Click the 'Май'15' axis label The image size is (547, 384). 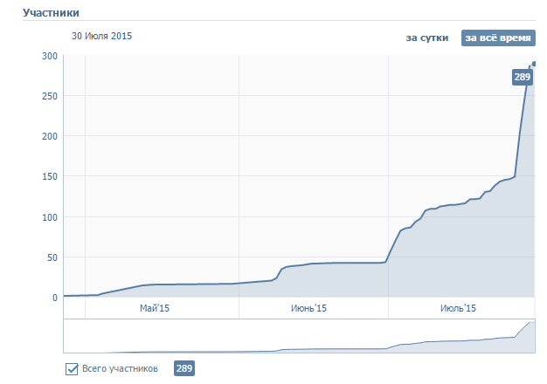(x=155, y=308)
